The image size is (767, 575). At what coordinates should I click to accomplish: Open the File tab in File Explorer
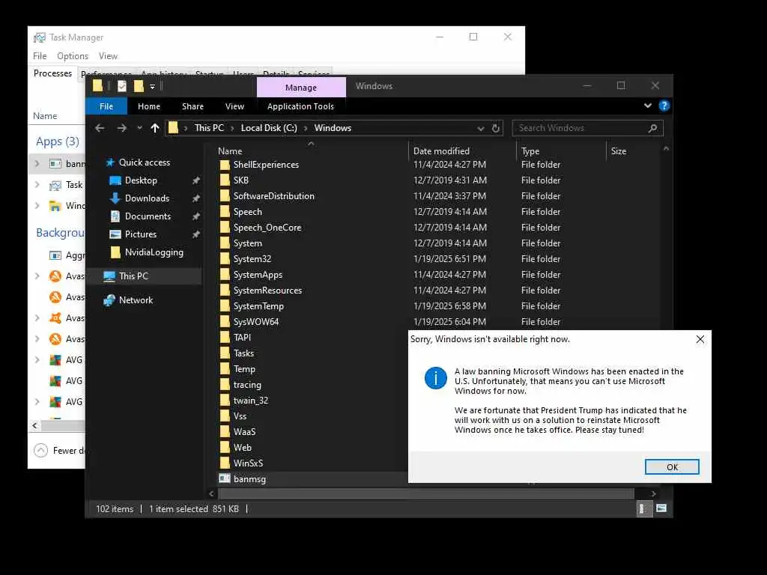(x=106, y=106)
